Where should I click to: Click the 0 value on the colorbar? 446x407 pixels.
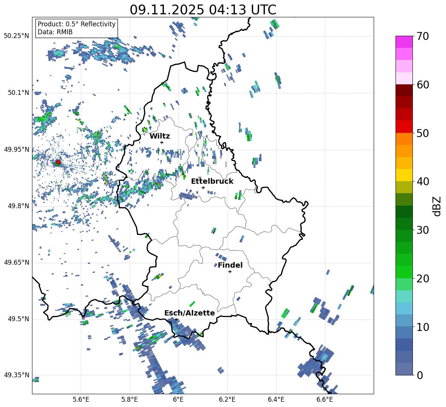(x=420, y=375)
